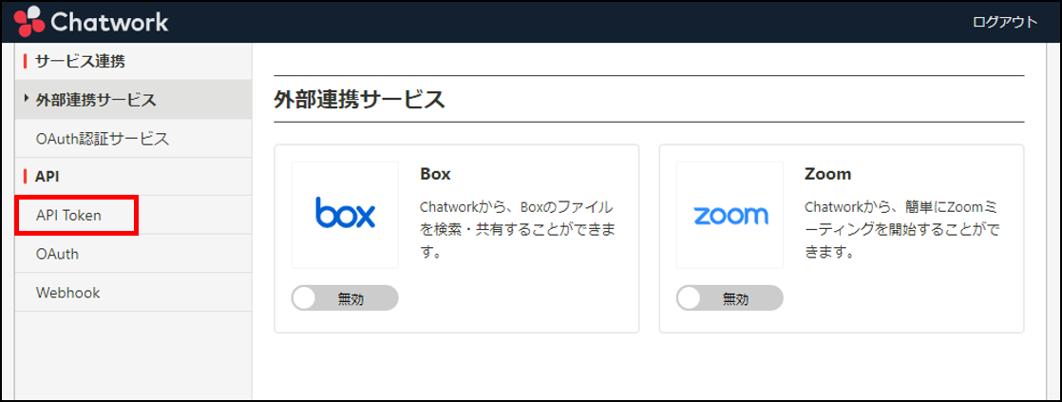This screenshot has width=1062, height=402.
Task: Open the API Token menu item
Action: [77, 216]
